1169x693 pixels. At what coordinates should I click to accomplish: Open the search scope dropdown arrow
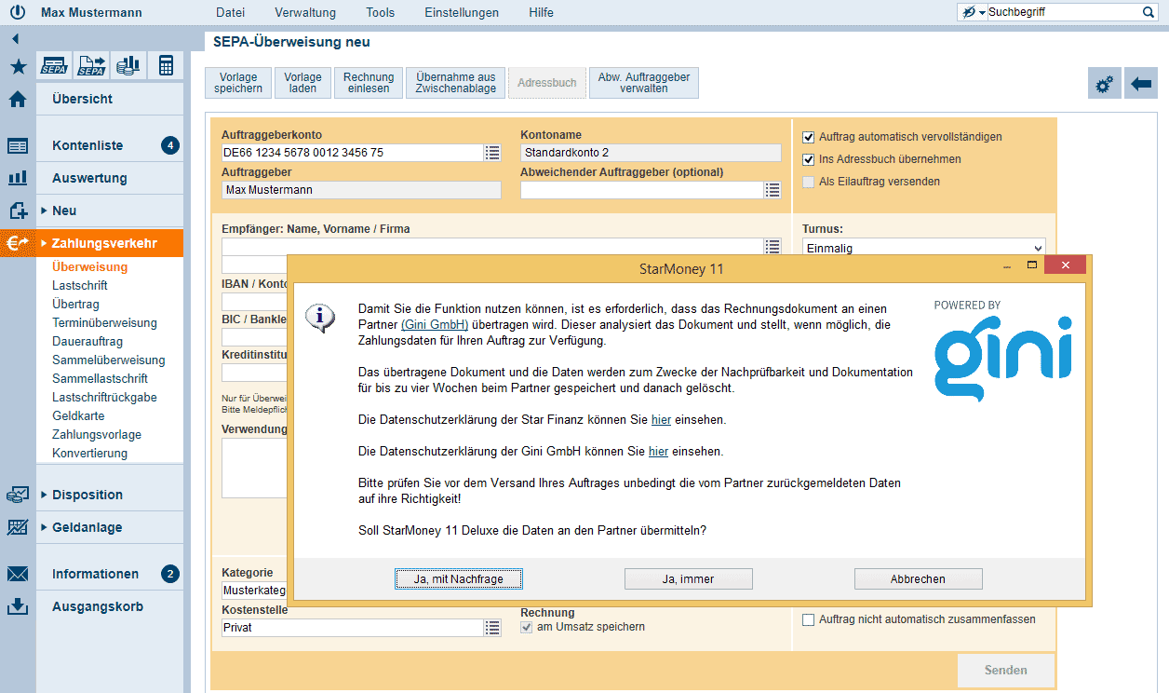982,13
